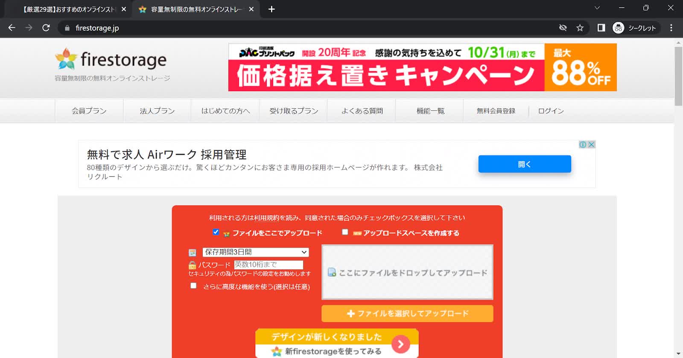Click the ここにファイルをドロップ upload area
This screenshot has width=683, height=358.
coord(407,272)
